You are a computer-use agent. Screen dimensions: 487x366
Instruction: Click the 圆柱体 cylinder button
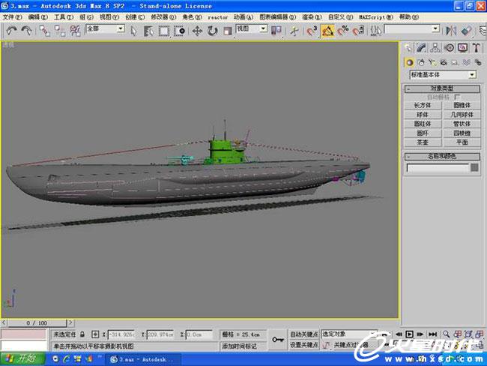pyautogui.click(x=423, y=124)
